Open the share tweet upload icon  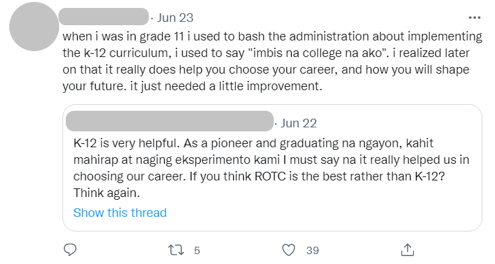[407, 250]
